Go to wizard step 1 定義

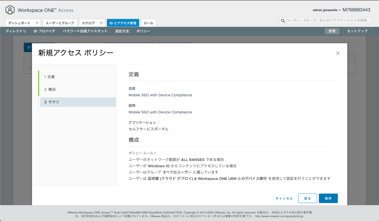78,77
